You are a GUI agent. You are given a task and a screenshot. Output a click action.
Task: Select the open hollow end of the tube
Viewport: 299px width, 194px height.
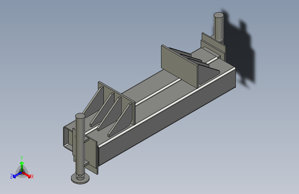(68, 138)
